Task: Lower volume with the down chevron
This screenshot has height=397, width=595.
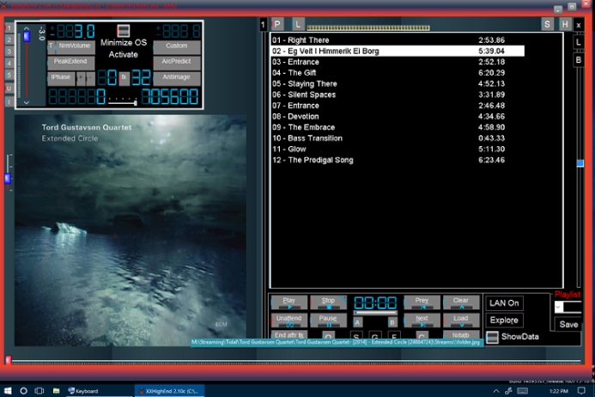Action: pos(27,102)
